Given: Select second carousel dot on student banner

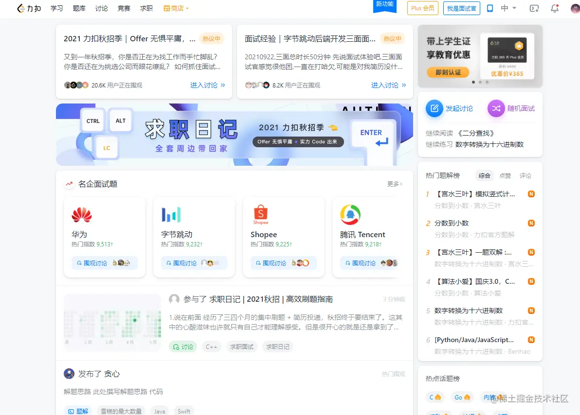Looking at the screenshot, I should (x=480, y=82).
